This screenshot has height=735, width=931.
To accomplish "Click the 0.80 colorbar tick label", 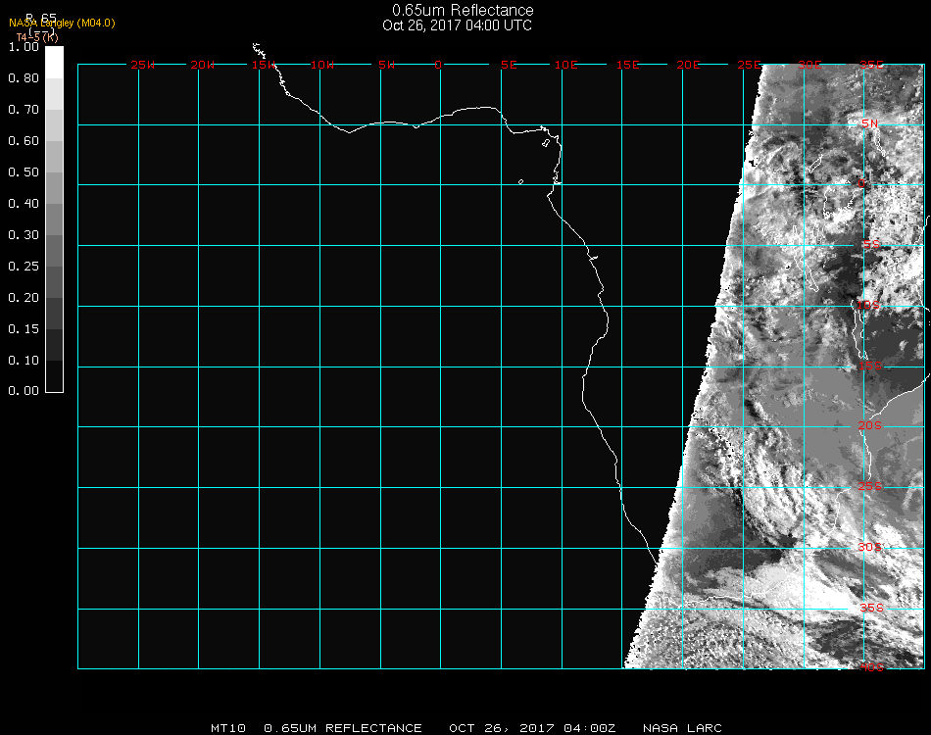I will pos(23,78).
